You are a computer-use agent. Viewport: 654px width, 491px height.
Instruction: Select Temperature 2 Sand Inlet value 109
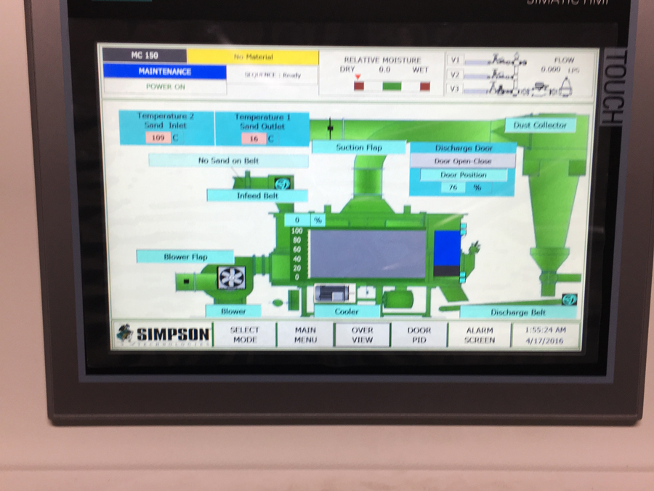pyautogui.click(x=158, y=137)
